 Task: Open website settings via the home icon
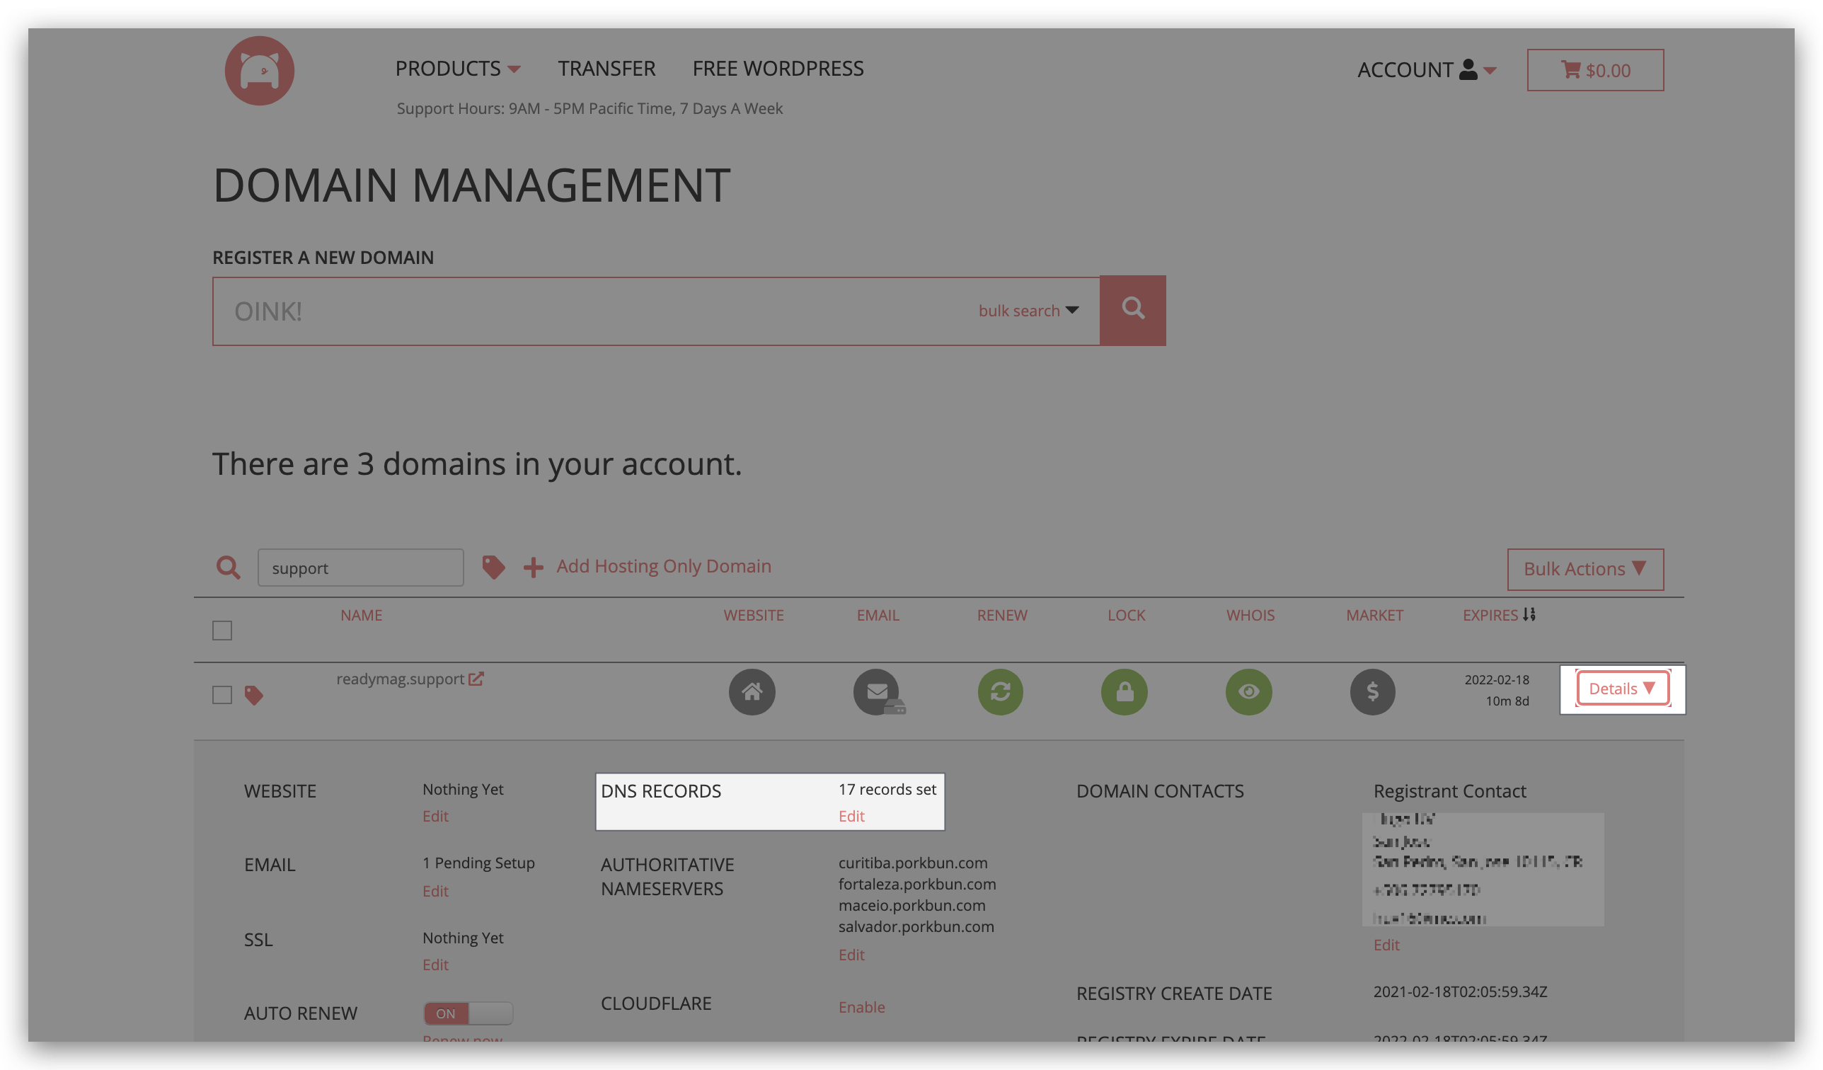click(752, 691)
